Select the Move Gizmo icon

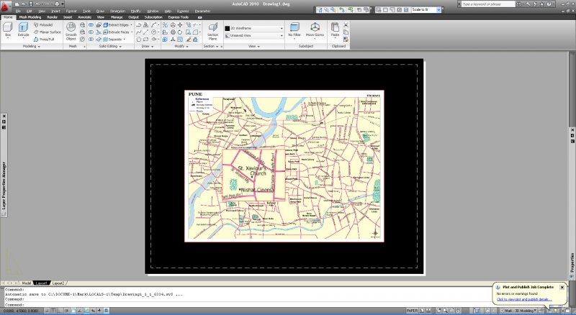[315, 29]
